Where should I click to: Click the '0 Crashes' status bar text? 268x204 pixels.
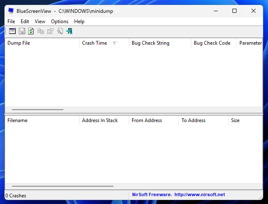(16, 196)
